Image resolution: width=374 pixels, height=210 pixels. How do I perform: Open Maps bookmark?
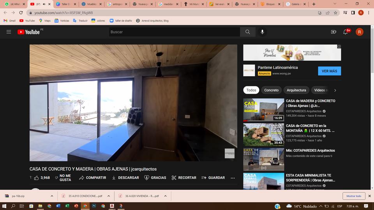coord(45,21)
